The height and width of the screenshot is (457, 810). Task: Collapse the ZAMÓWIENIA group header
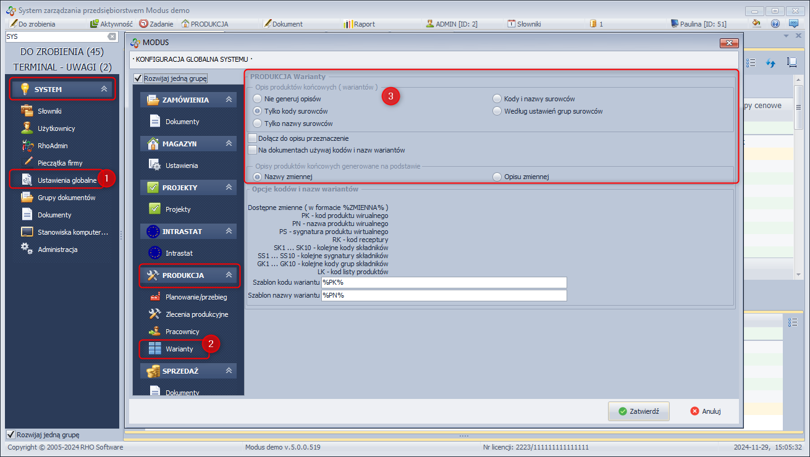(x=229, y=99)
